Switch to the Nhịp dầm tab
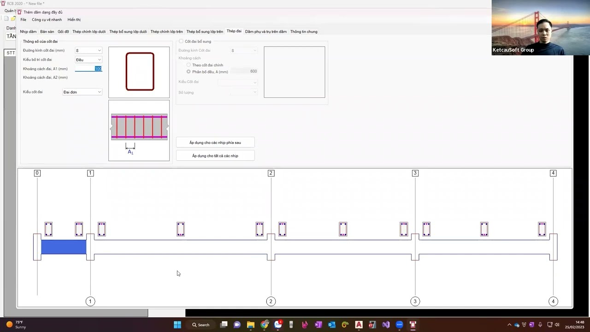590x332 pixels. 28,31
